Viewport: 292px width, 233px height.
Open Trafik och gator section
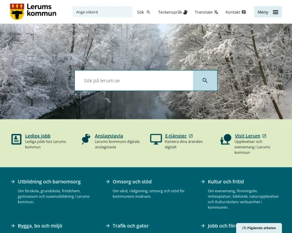click(x=130, y=226)
